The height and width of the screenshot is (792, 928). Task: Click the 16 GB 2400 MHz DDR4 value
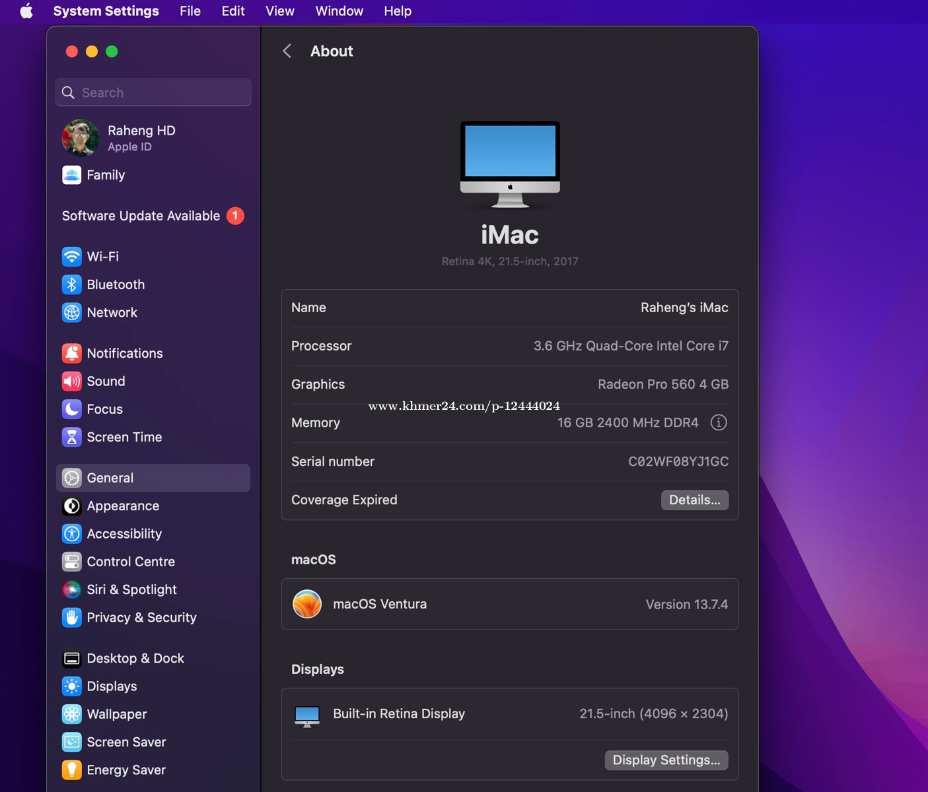tap(627, 422)
